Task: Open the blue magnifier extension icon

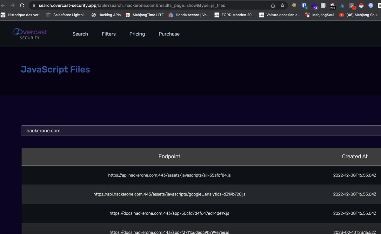Action: [371, 5]
